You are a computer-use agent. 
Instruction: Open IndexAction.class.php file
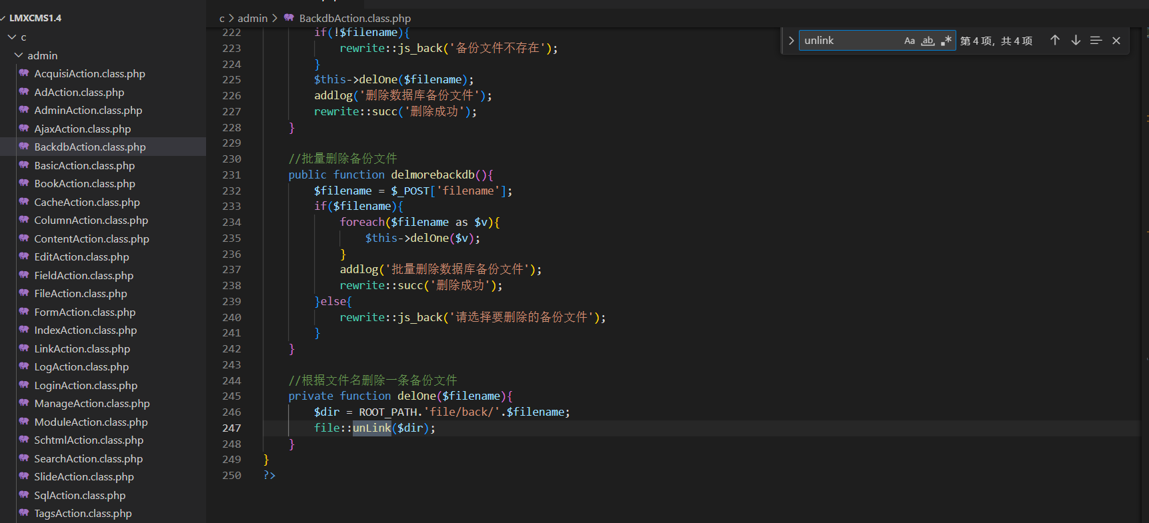click(85, 330)
